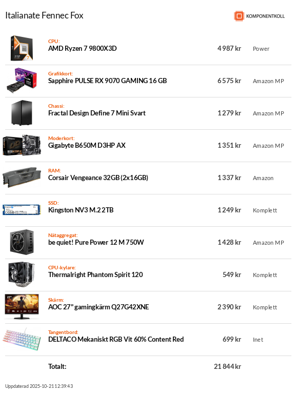Open the Corsair Vengeance RAM image
Image resolution: width=296 pixels, height=393 pixels.
[x=22, y=178]
